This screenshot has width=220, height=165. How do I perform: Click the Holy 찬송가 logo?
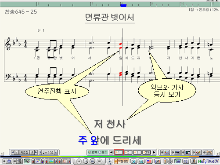pos(208,161)
